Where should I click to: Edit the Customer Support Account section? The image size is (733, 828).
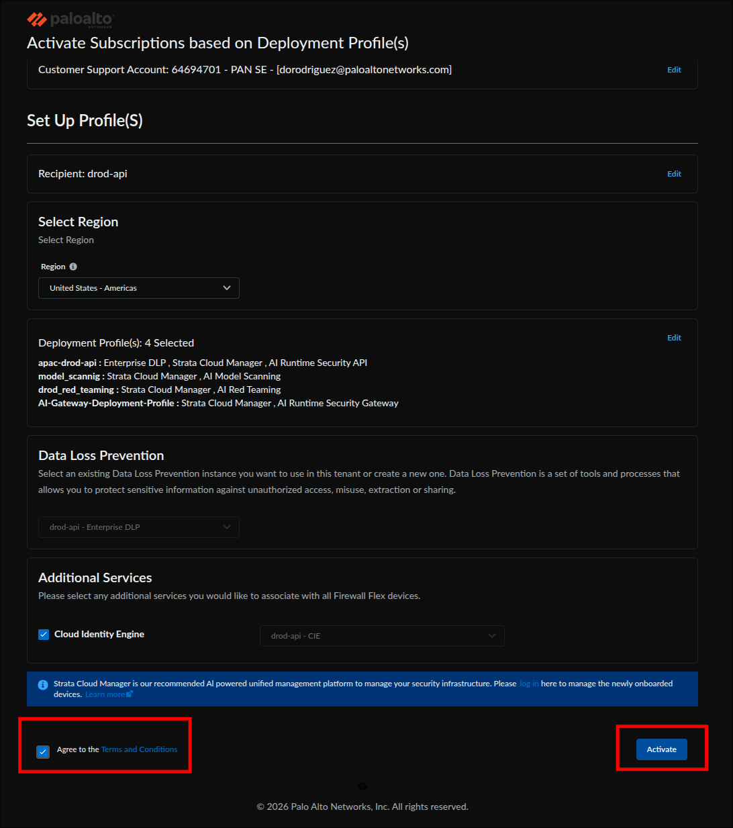(x=674, y=70)
